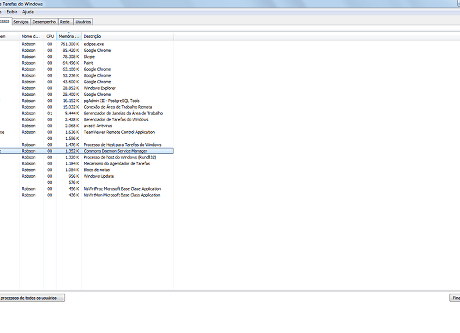Click the 52.236 K Google Chrome row

87,76
